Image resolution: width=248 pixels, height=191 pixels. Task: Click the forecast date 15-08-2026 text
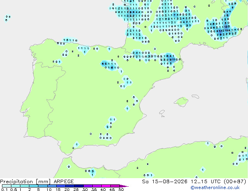[x=170, y=182]
